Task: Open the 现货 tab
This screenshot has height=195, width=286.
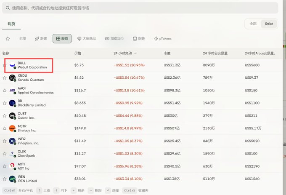Action: point(11,24)
